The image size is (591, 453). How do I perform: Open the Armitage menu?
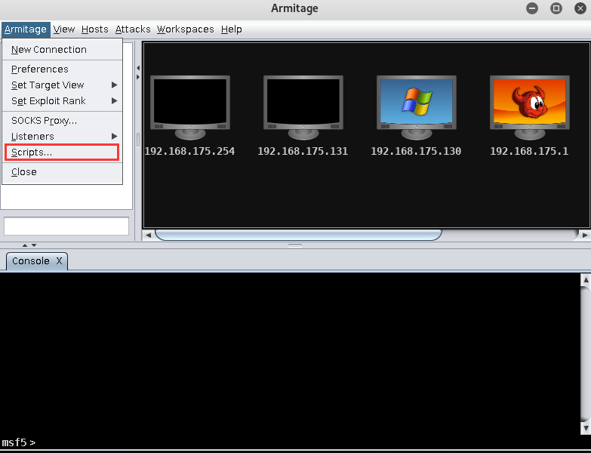click(x=26, y=29)
